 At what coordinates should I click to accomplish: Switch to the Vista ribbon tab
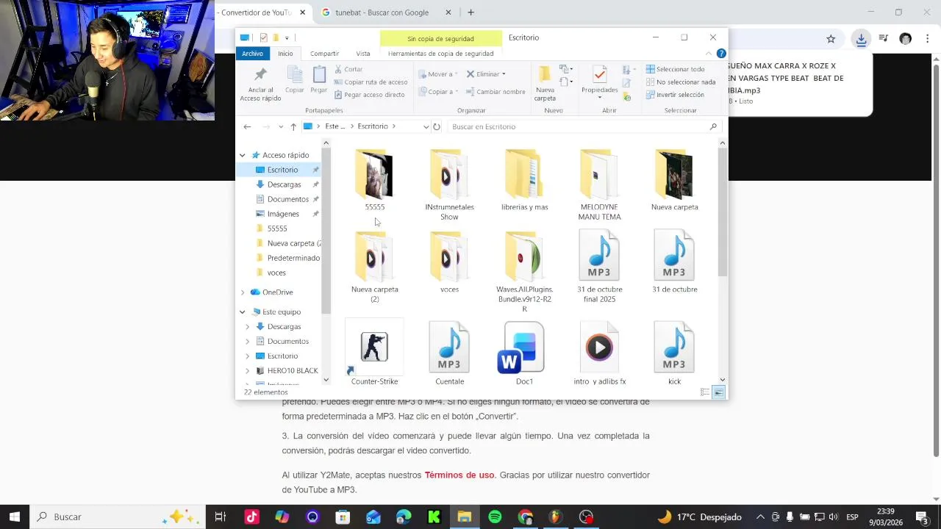click(363, 54)
